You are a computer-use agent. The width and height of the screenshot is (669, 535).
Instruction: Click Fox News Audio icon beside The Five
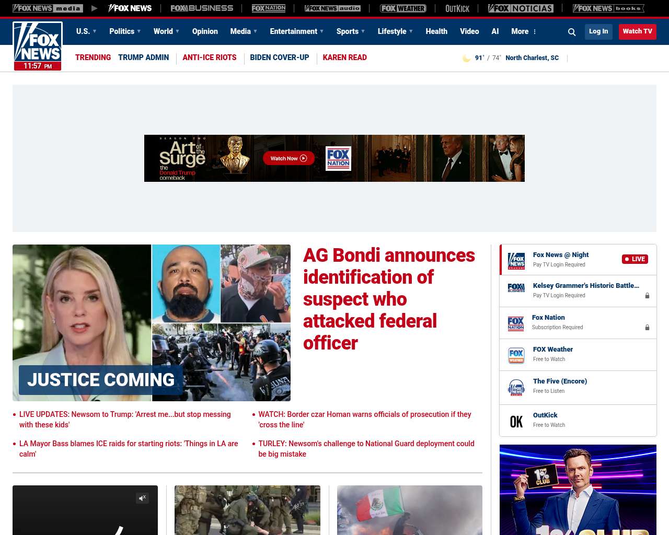pyautogui.click(x=516, y=387)
